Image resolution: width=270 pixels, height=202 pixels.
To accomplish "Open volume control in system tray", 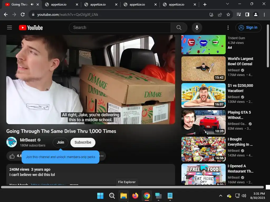I will tap(244, 196).
